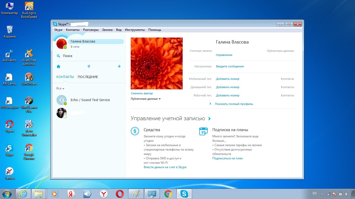Click the large orange flower avatar

[x=157, y=63]
